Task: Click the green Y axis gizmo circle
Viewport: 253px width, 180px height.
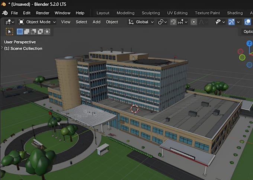Action: click(242, 57)
